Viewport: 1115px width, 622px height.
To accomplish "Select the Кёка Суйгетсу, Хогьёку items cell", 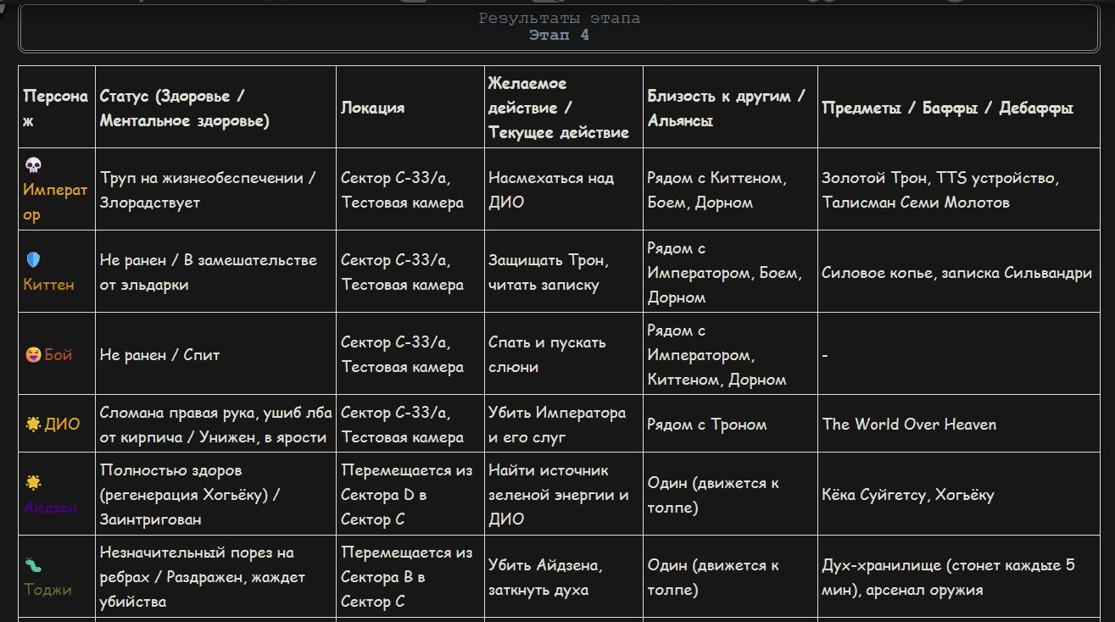I will tap(907, 495).
